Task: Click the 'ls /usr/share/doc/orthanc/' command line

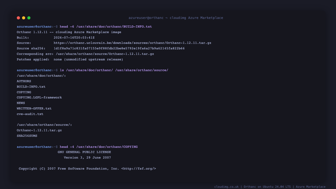Action: [114, 70]
